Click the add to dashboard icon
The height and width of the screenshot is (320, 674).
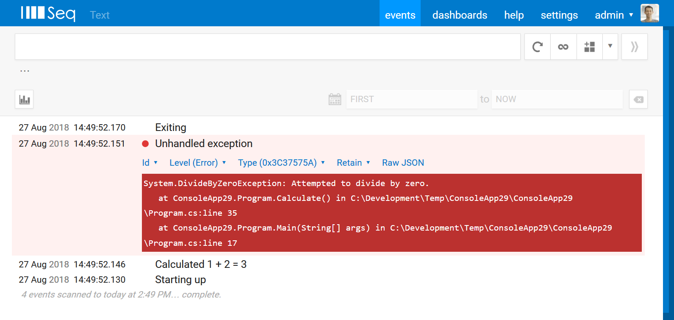(590, 47)
